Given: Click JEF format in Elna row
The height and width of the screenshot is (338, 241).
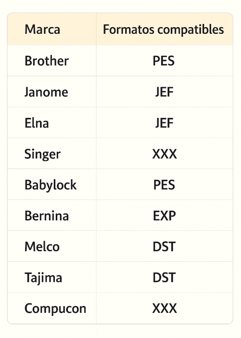Looking at the screenshot, I should (x=164, y=123).
